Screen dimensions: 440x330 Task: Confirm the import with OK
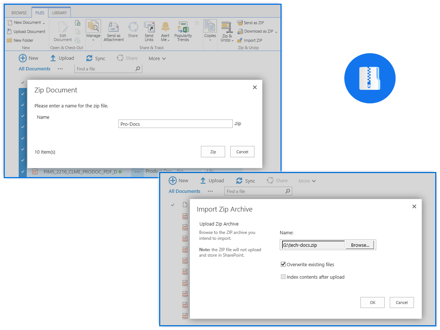coord(373,302)
